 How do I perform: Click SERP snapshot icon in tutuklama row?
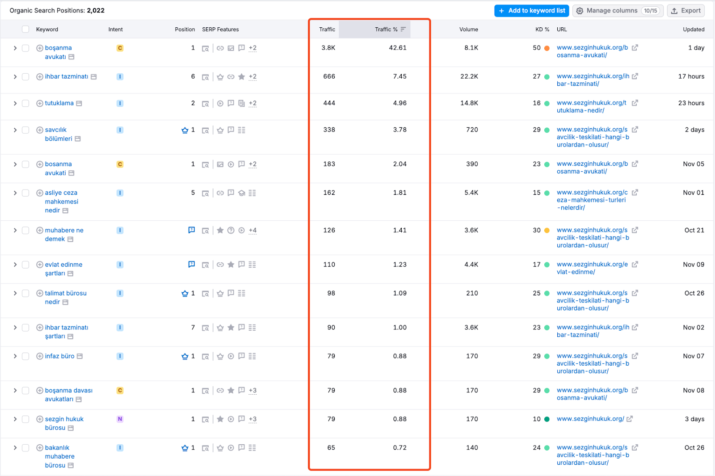(205, 103)
